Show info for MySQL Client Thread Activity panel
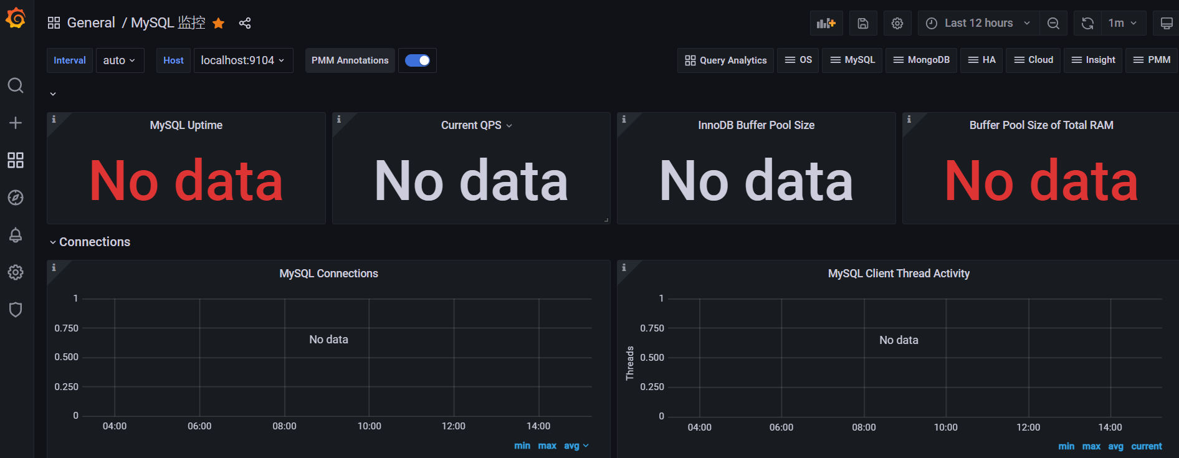 (624, 267)
